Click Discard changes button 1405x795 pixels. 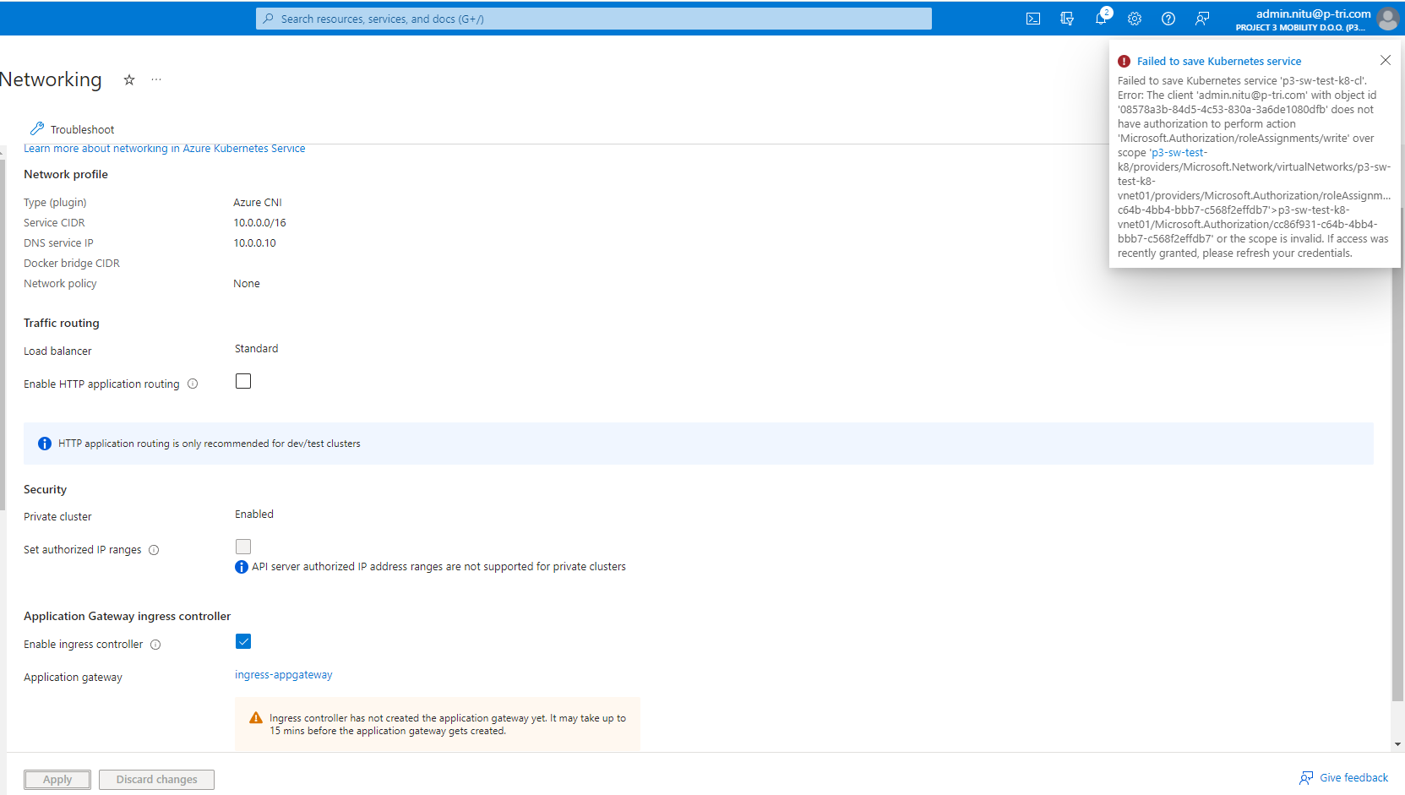[x=156, y=780]
